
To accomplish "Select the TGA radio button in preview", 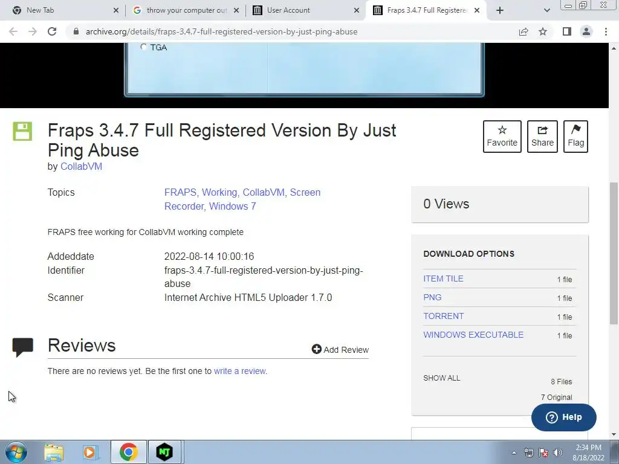I will click(143, 47).
